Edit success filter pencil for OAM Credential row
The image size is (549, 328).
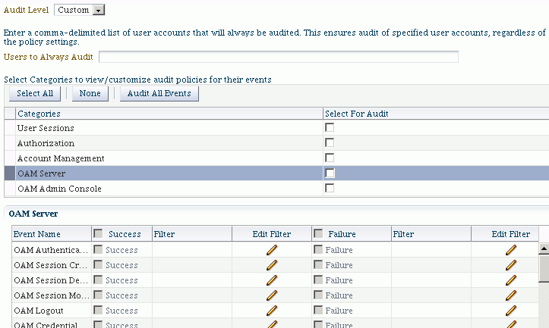coord(272,324)
